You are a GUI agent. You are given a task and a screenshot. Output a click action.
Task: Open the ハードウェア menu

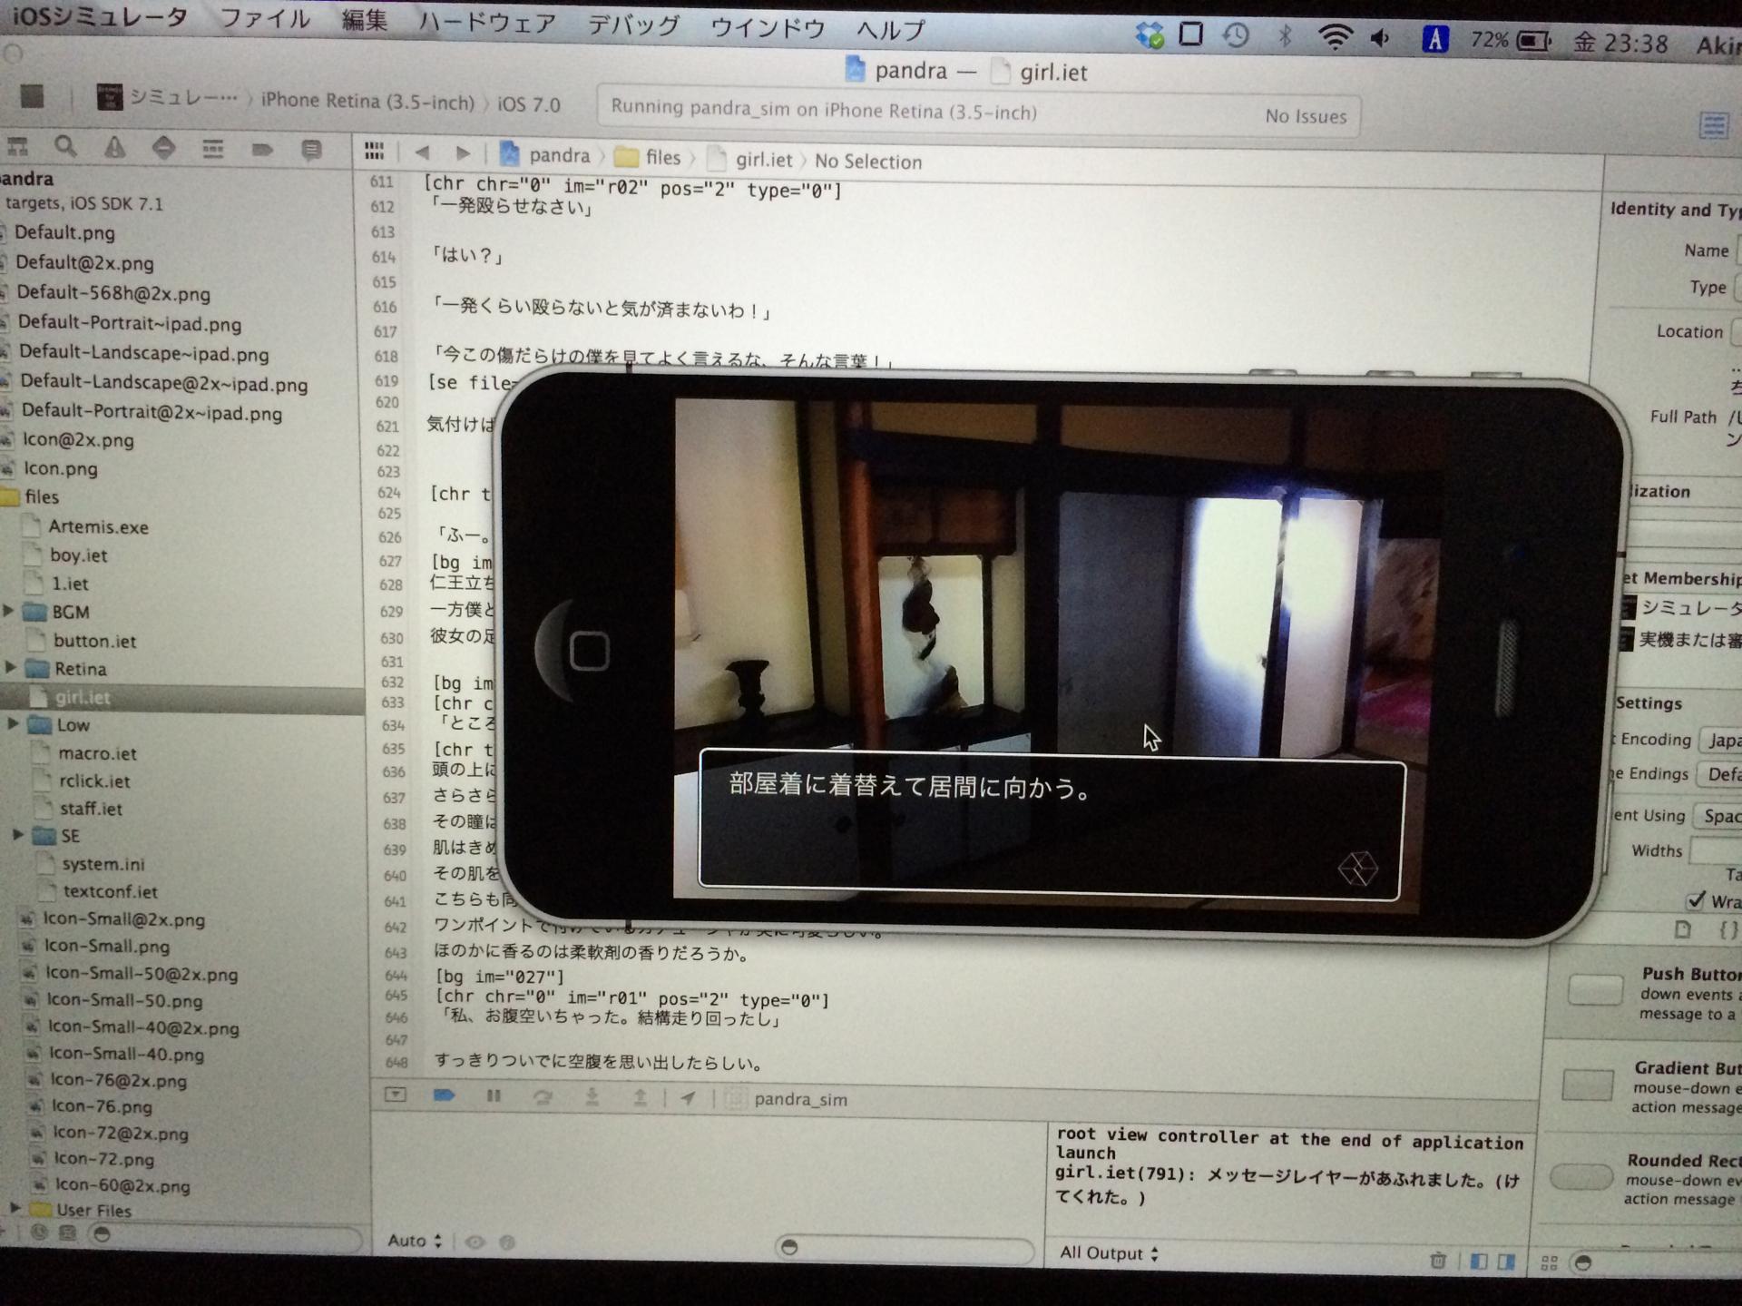pos(486,23)
